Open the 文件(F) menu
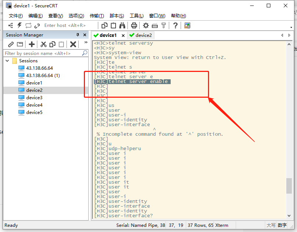 tap(16, 16)
